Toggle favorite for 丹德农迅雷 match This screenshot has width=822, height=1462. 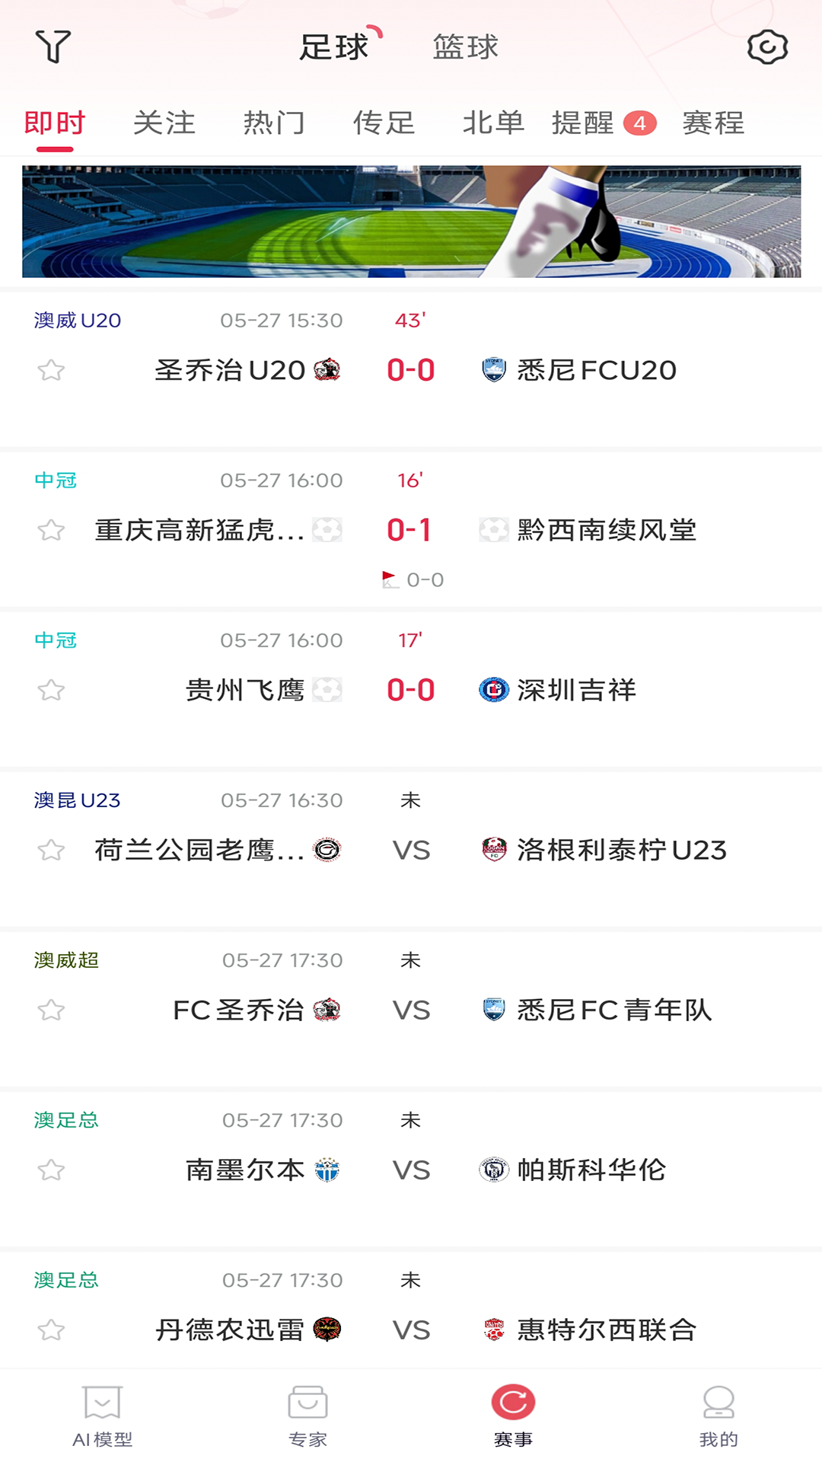(x=51, y=1330)
